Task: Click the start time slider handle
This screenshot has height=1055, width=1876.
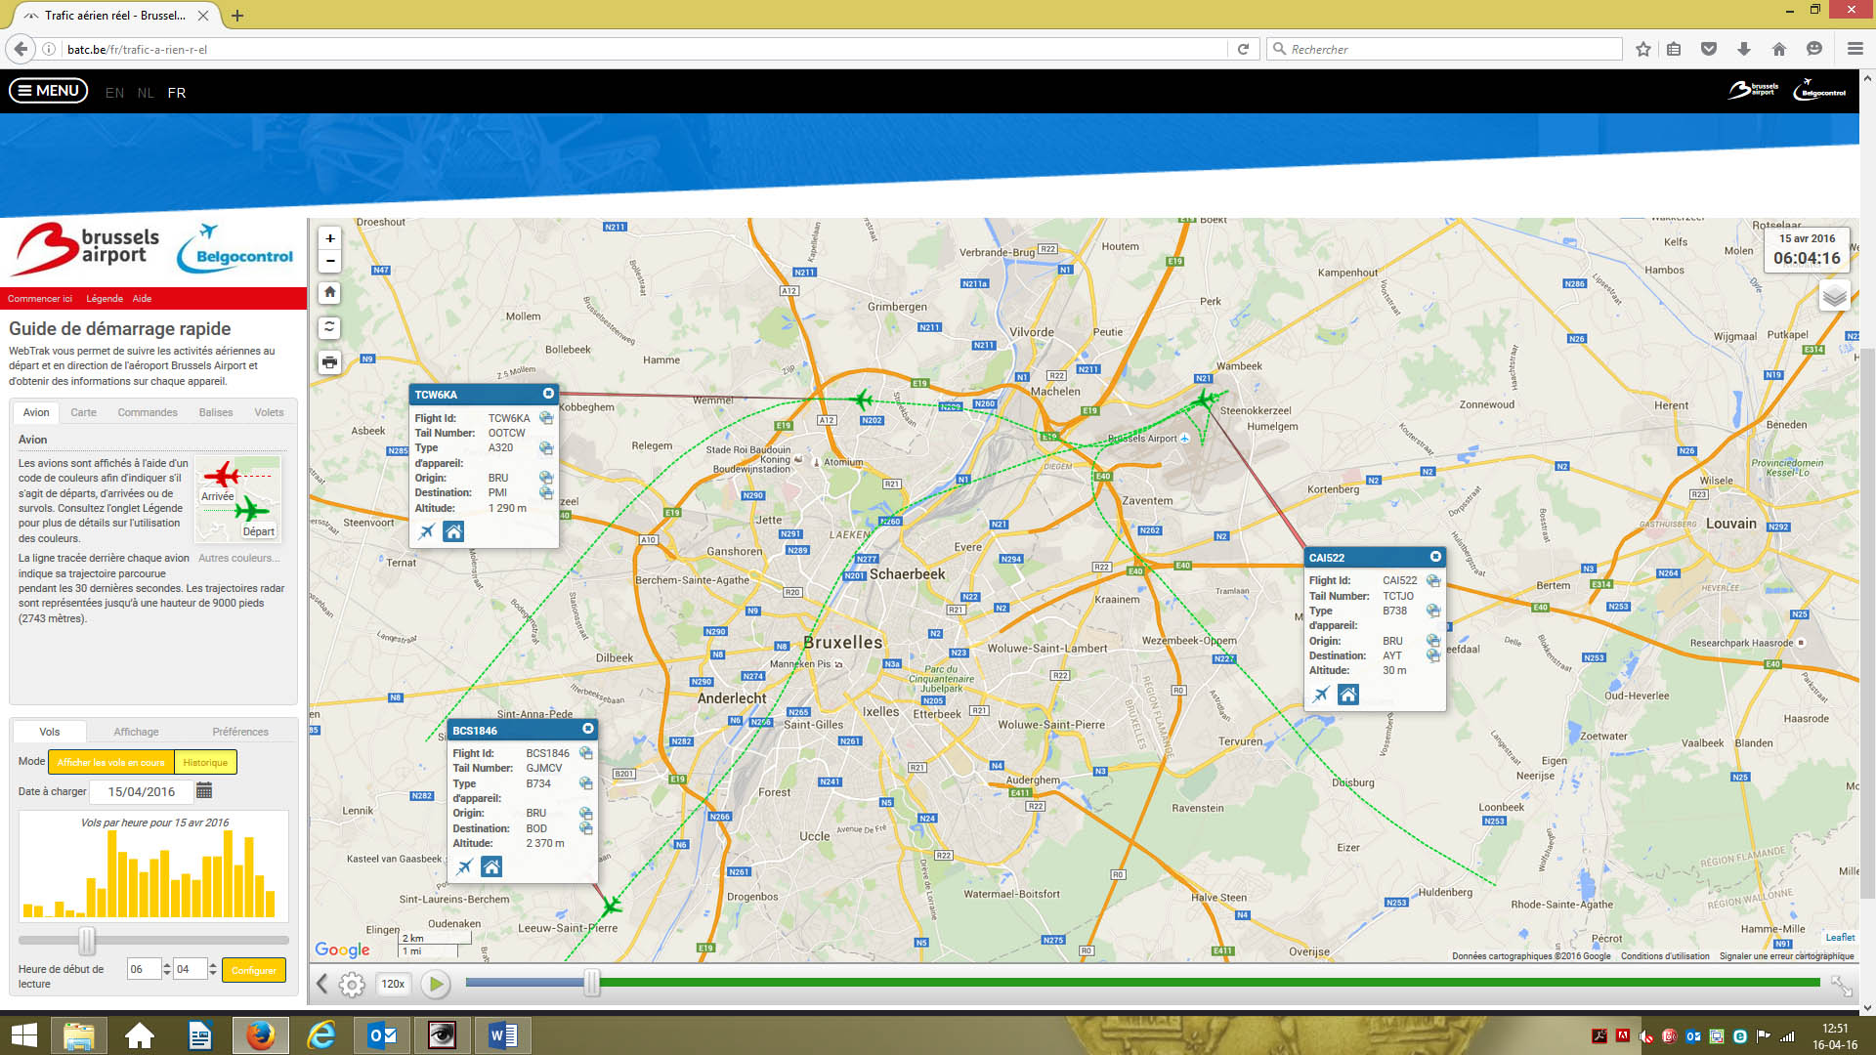Action: pos(87,941)
